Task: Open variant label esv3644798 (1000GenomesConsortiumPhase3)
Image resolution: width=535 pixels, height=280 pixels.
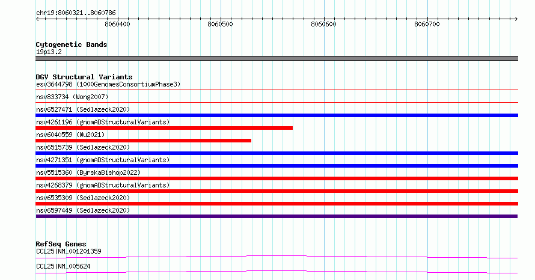Action: [108, 84]
